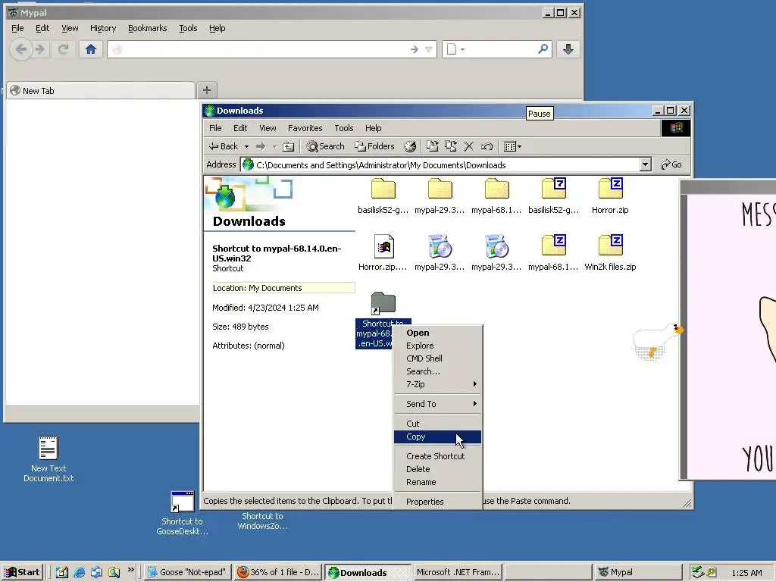Open File menu in Downloads window
Image resolution: width=776 pixels, height=582 pixels.
[215, 128]
